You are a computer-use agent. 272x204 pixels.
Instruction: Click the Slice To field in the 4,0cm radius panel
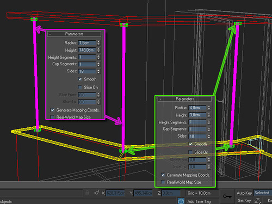tap(197, 166)
